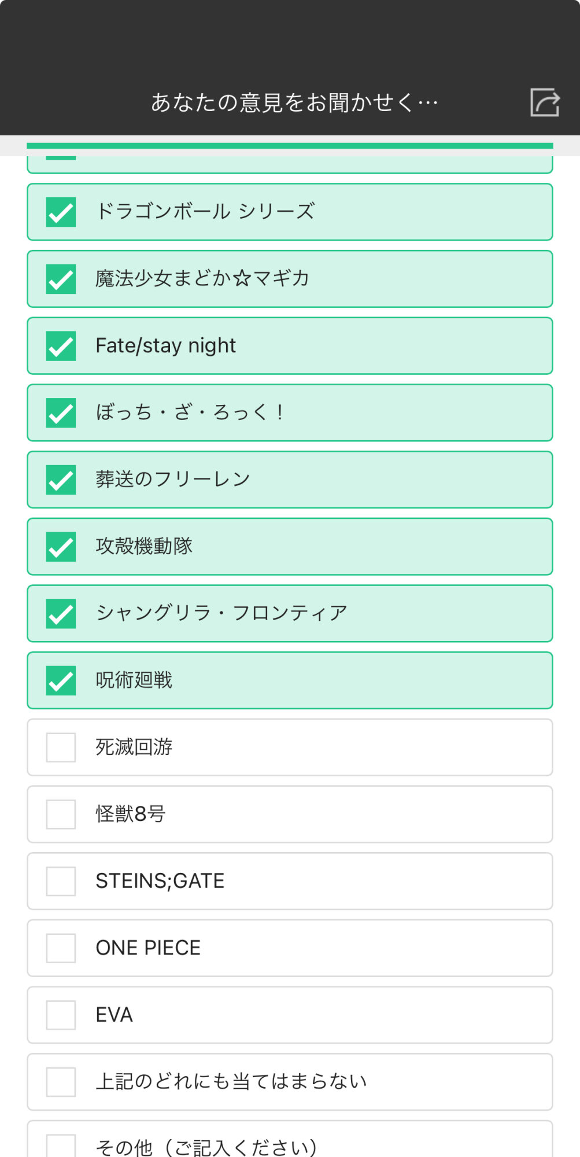Tick the EVA checkbox
The image size is (580, 1157).
(61, 1015)
